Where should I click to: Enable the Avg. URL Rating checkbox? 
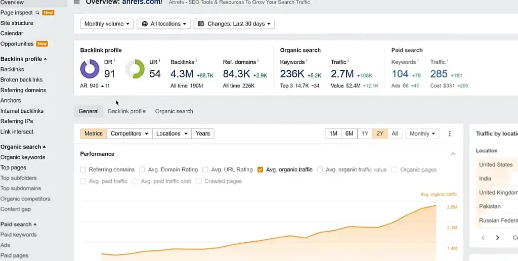coord(205,169)
